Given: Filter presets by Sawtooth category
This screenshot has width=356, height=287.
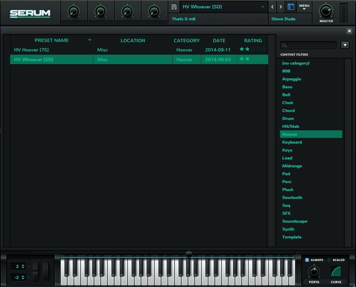Looking at the screenshot, I should tap(292, 197).
